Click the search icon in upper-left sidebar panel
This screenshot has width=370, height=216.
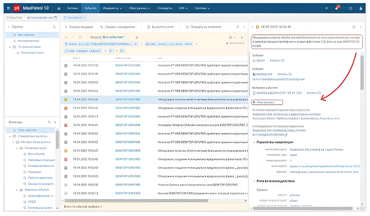tap(54, 27)
